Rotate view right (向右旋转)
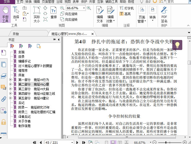This screenshot has height=144, width=191. point(69,19)
